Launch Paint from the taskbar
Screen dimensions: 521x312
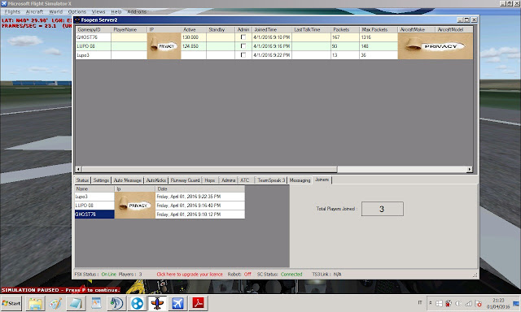(55, 303)
